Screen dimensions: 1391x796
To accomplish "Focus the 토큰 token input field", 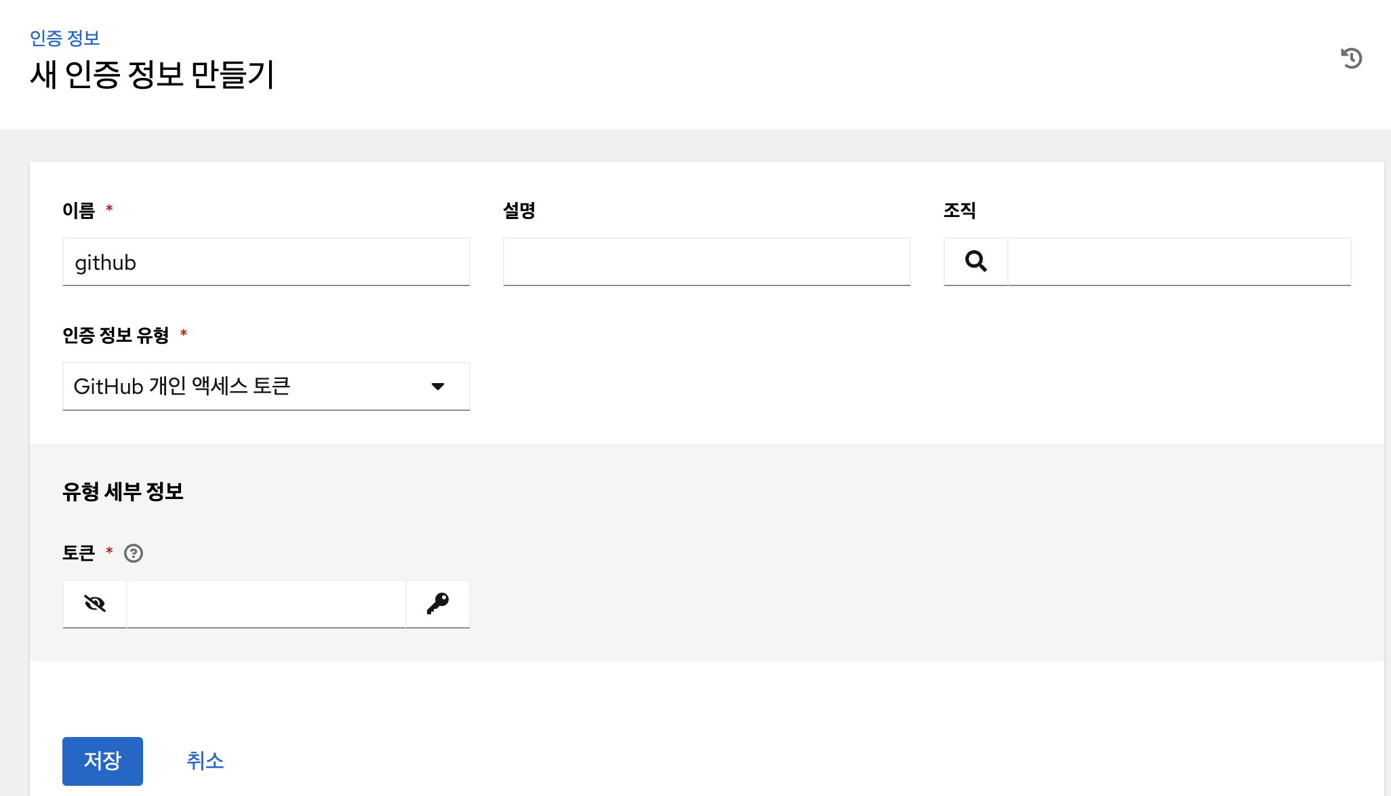I will coord(266,603).
